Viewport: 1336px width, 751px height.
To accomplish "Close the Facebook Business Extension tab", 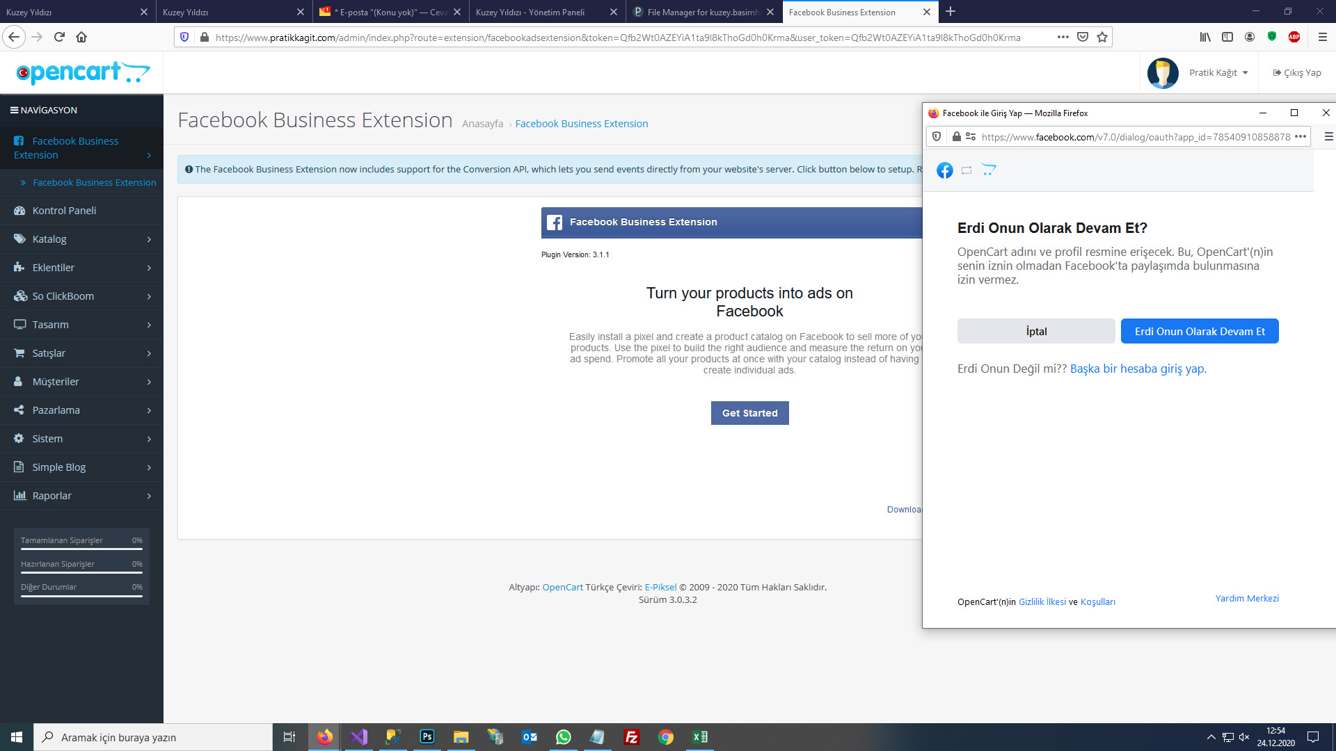I will click(x=927, y=12).
